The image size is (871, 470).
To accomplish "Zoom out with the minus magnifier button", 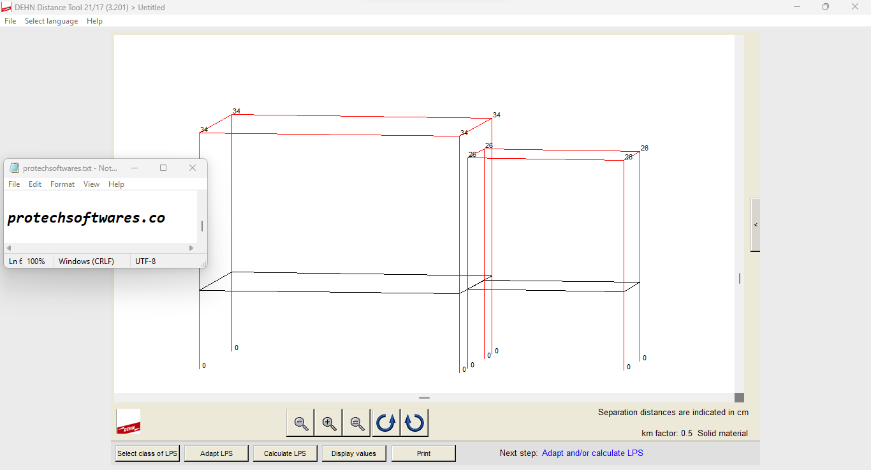I will 301,423.
